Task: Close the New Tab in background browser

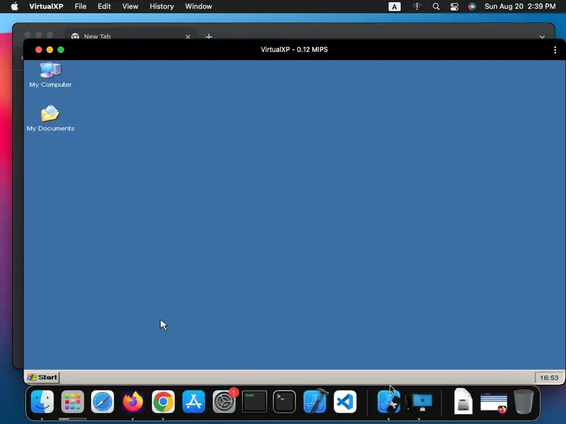Action: (x=188, y=36)
